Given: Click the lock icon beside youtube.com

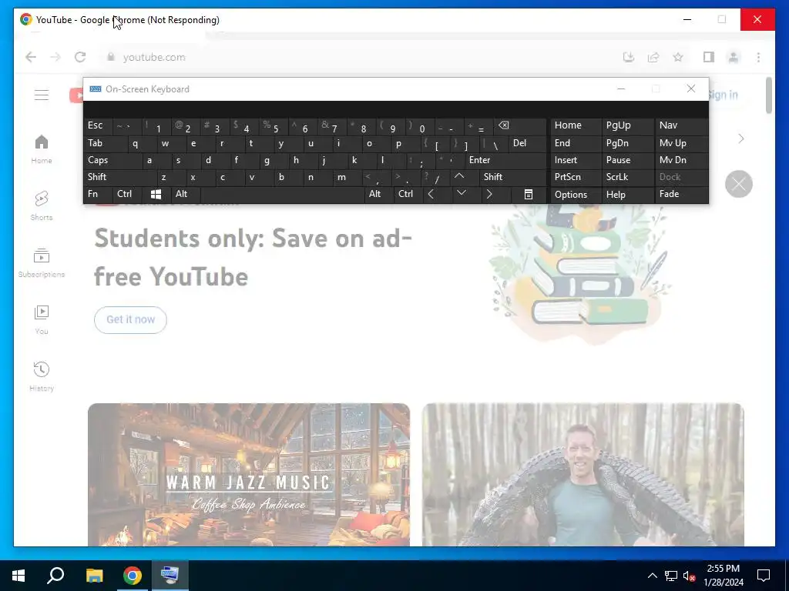Looking at the screenshot, I should pyautogui.click(x=111, y=57).
